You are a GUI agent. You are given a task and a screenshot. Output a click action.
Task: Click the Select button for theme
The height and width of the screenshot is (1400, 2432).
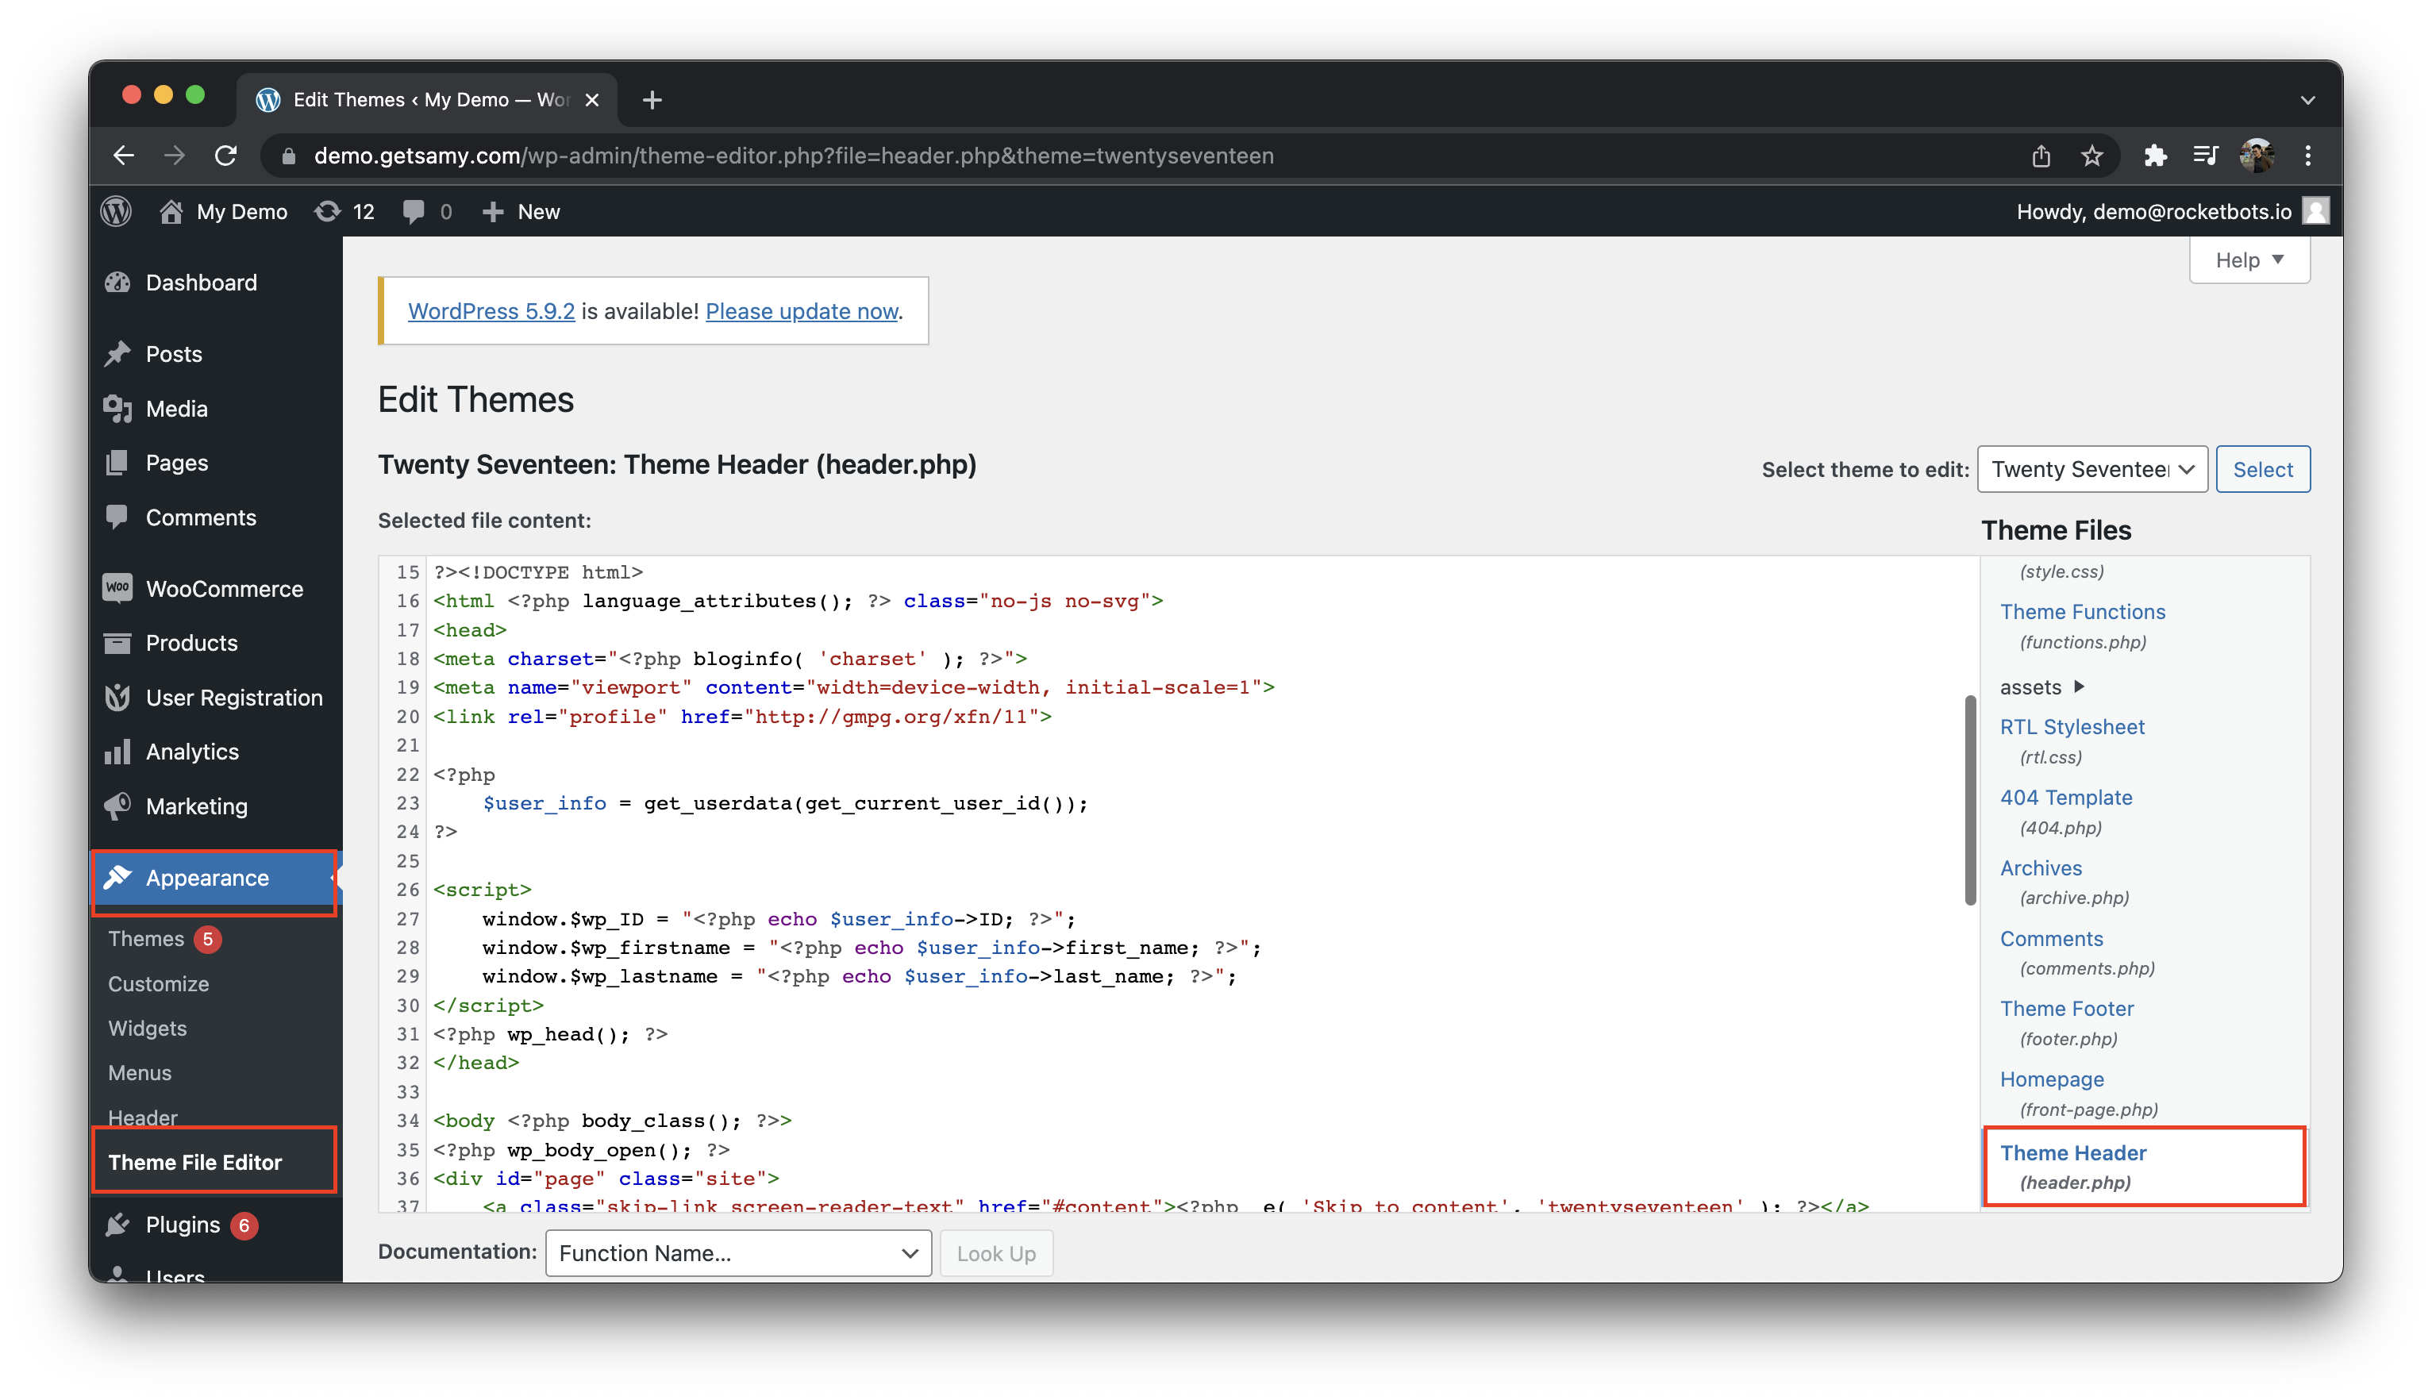(2263, 470)
